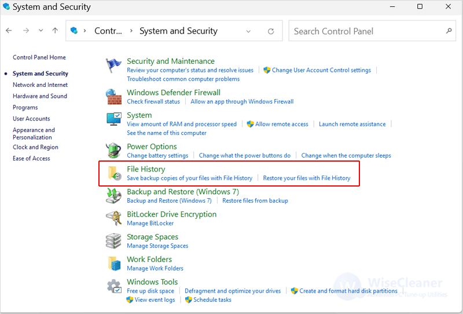Open the System heading link
This screenshot has width=463, height=314.
pyautogui.click(x=139, y=115)
